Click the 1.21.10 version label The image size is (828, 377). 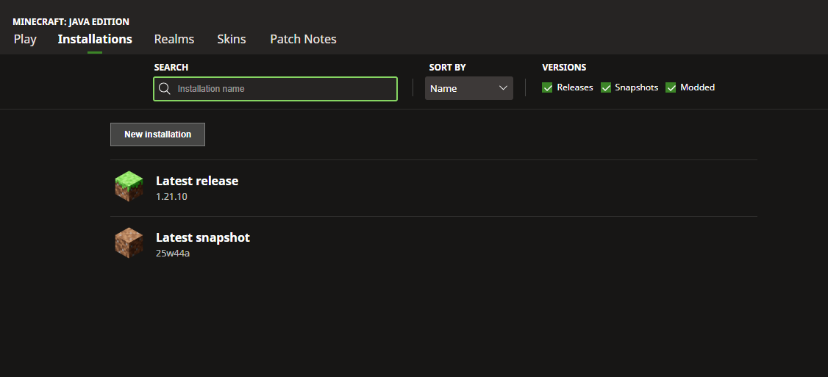pos(172,197)
